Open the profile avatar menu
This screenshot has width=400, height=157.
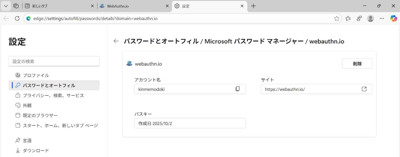(x=371, y=19)
